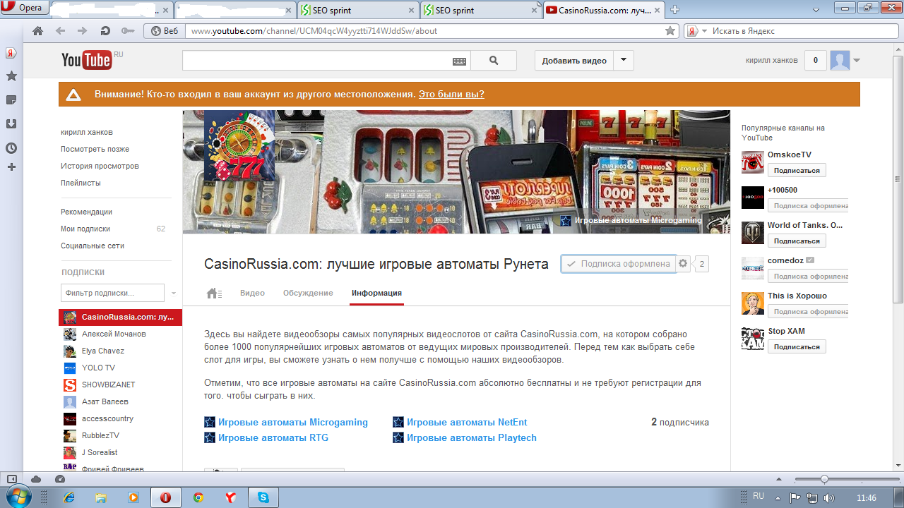
Task: Open Skype from taskbar
Action: pos(263,497)
